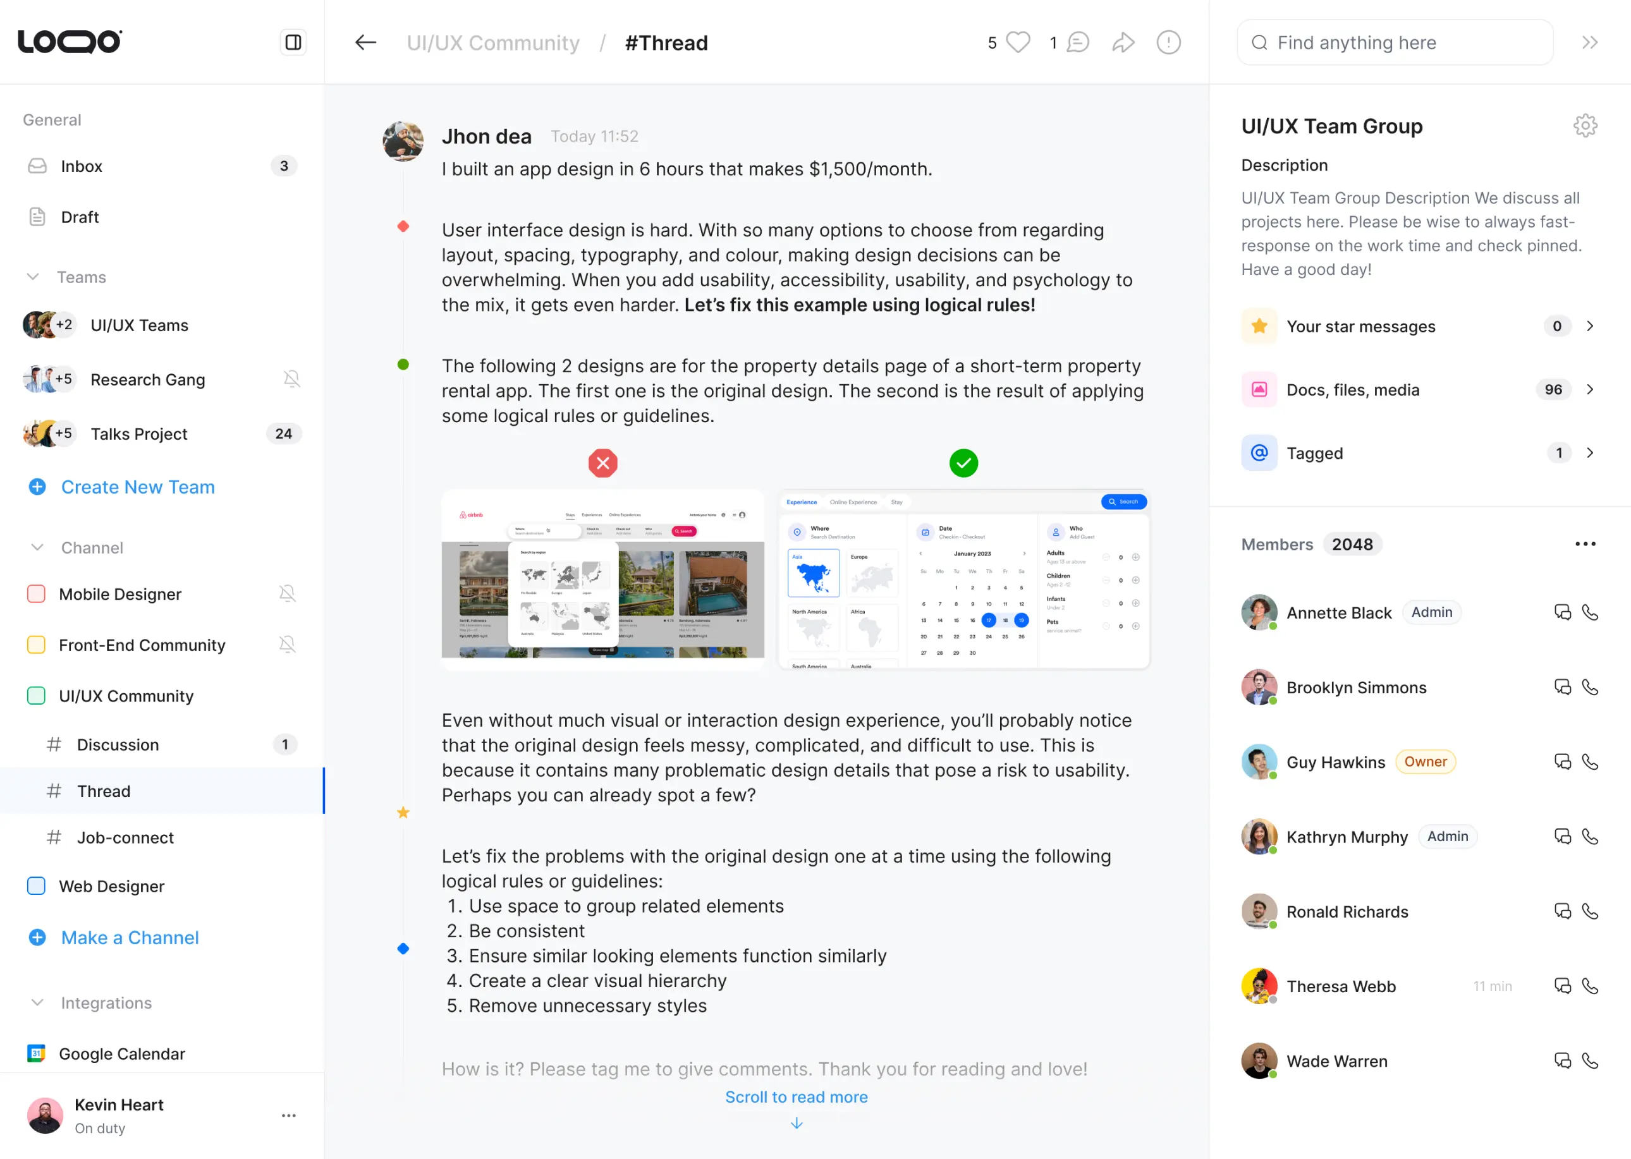
Task: Click the info alert circle icon
Action: (x=1168, y=43)
